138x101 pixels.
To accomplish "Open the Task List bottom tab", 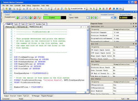I will pyautogui.click(x=26, y=96).
